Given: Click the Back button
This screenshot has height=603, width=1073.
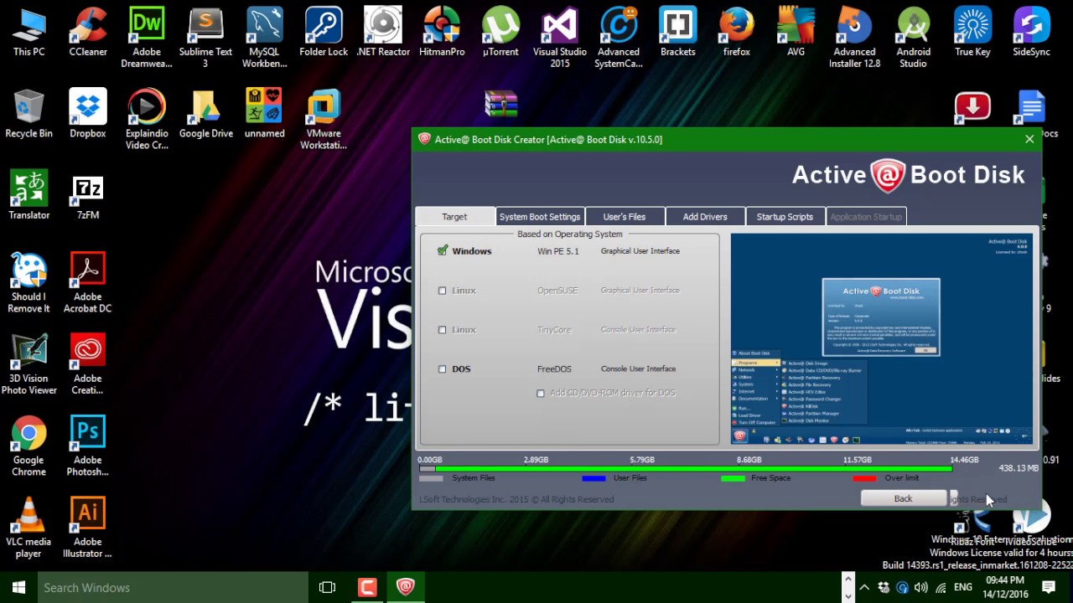Looking at the screenshot, I should (903, 499).
